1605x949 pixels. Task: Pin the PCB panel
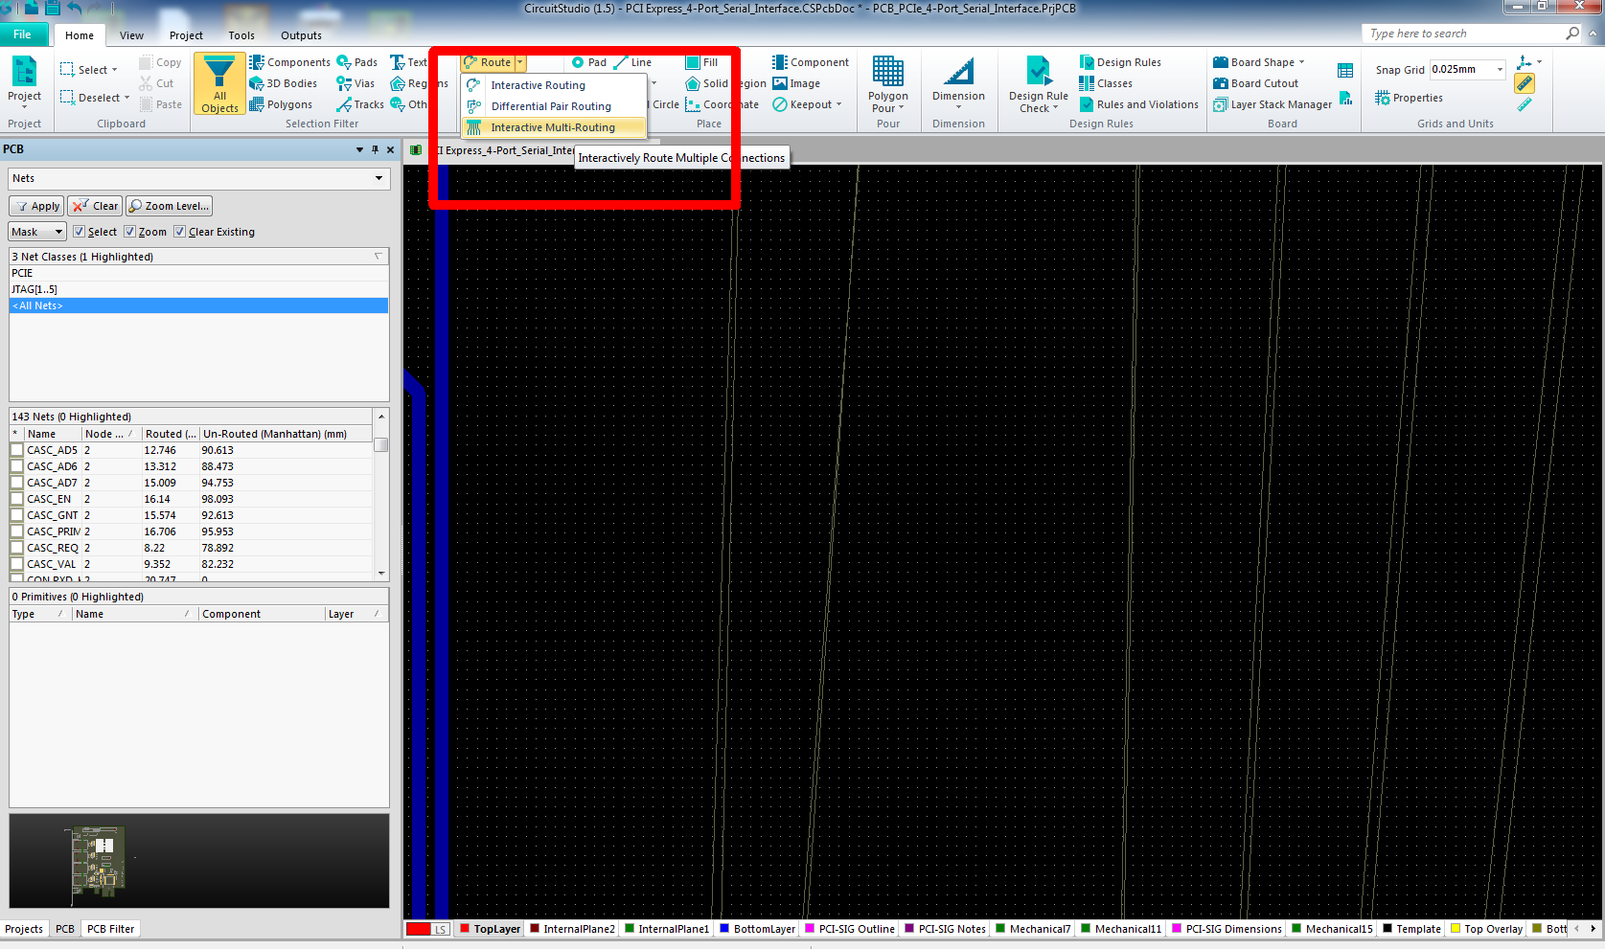coord(375,149)
